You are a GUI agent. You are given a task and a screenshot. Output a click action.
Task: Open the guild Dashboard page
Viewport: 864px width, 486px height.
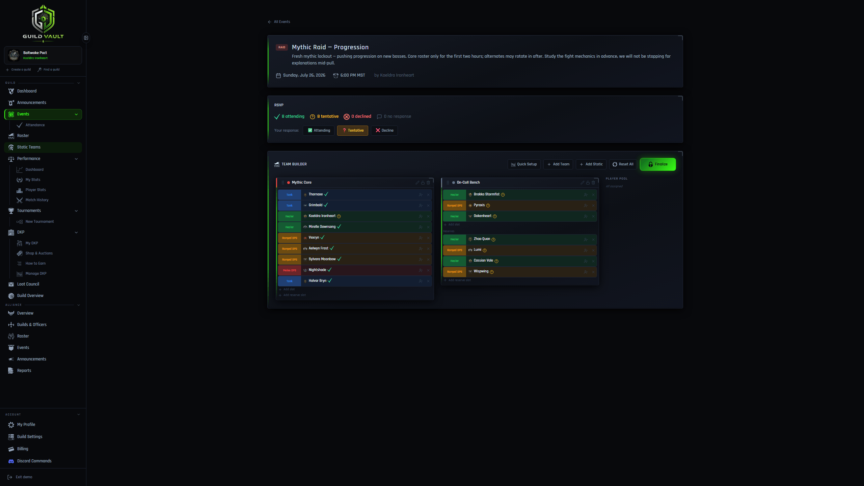click(x=27, y=91)
